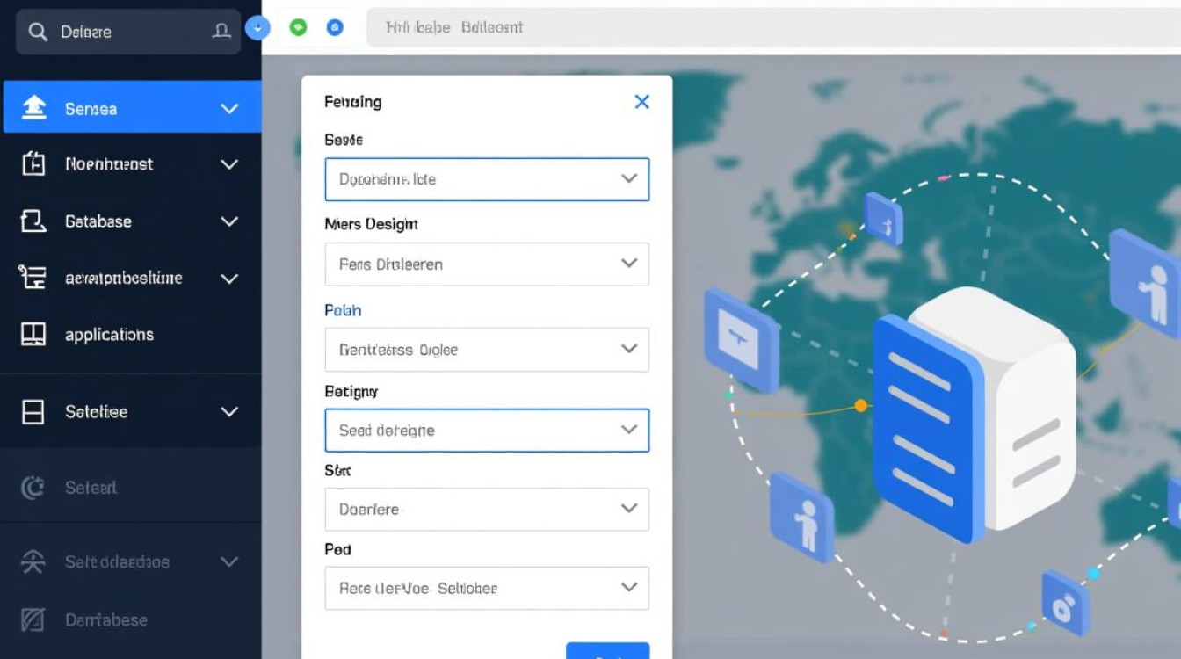This screenshot has height=659, width=1181.
Task: Click the Sensea upload icon in sidebar
Action: click(33, 108)
